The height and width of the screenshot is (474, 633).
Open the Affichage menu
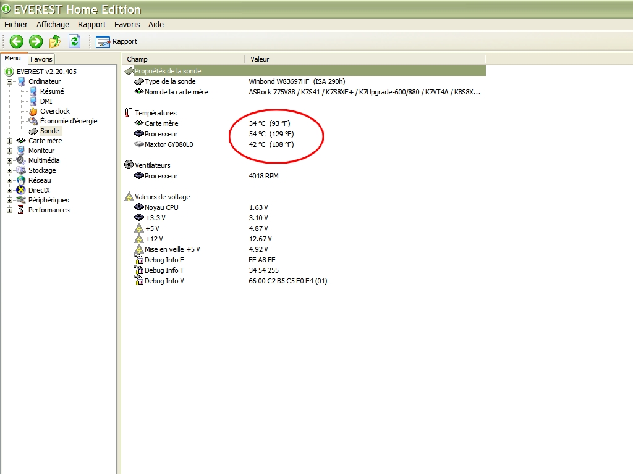[x=53, y=25]
